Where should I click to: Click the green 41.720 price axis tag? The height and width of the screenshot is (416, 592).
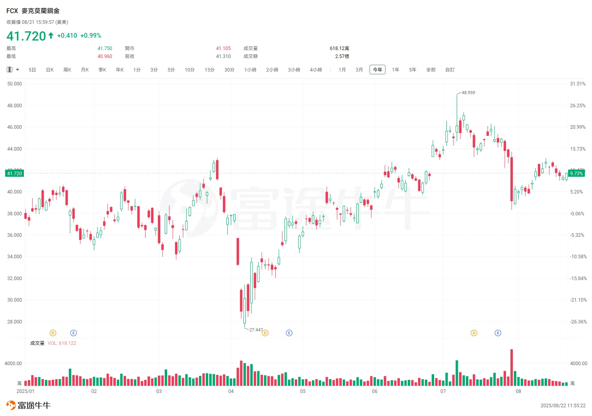15,173
